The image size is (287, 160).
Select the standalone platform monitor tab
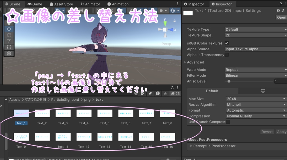coord(263,91)
